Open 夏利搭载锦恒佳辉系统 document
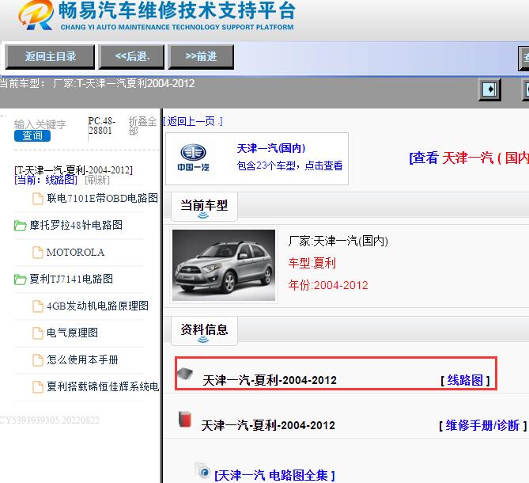 coord(103,386)
